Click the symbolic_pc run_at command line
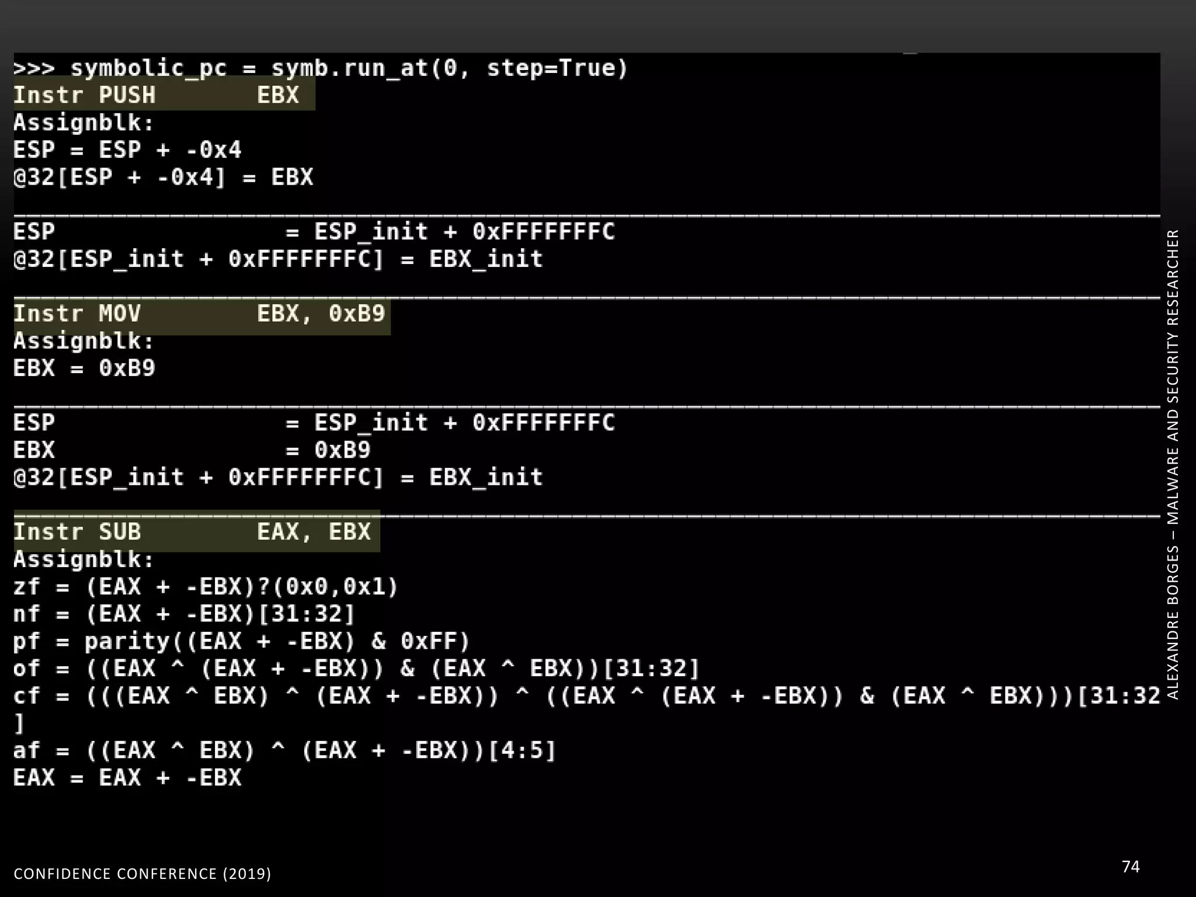 (x=320, y=68)
